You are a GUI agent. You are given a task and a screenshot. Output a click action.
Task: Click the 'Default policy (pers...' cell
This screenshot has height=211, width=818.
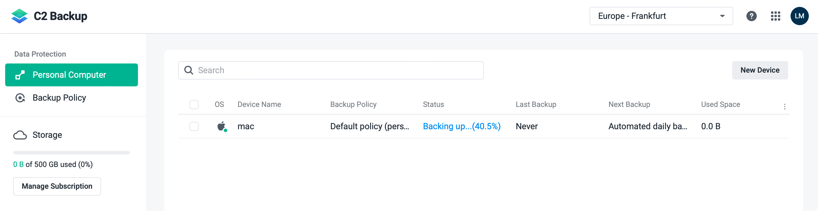(x=369, y=127)
